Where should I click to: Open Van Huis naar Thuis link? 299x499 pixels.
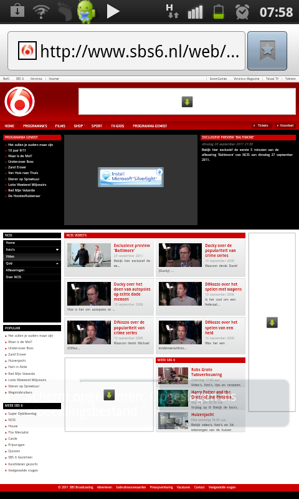23,173
